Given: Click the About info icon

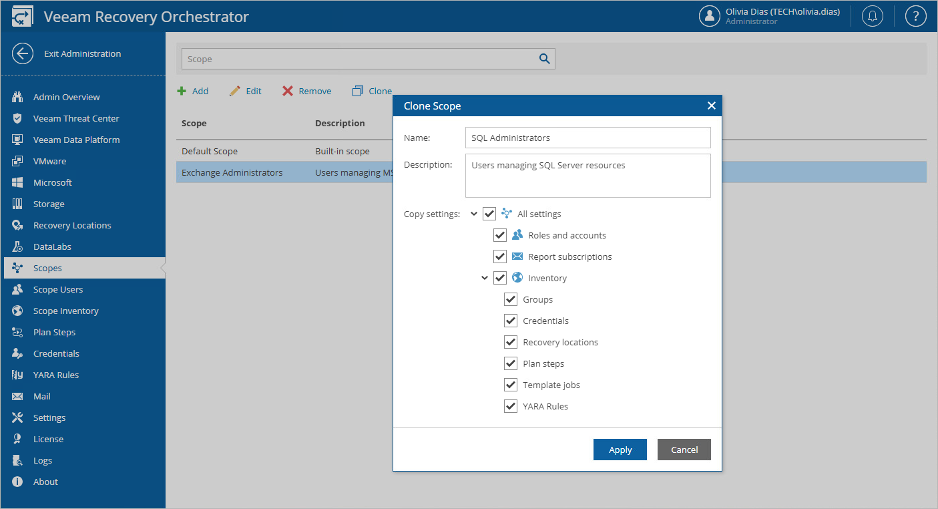Looking at the screenshot, I should point(18,482).
